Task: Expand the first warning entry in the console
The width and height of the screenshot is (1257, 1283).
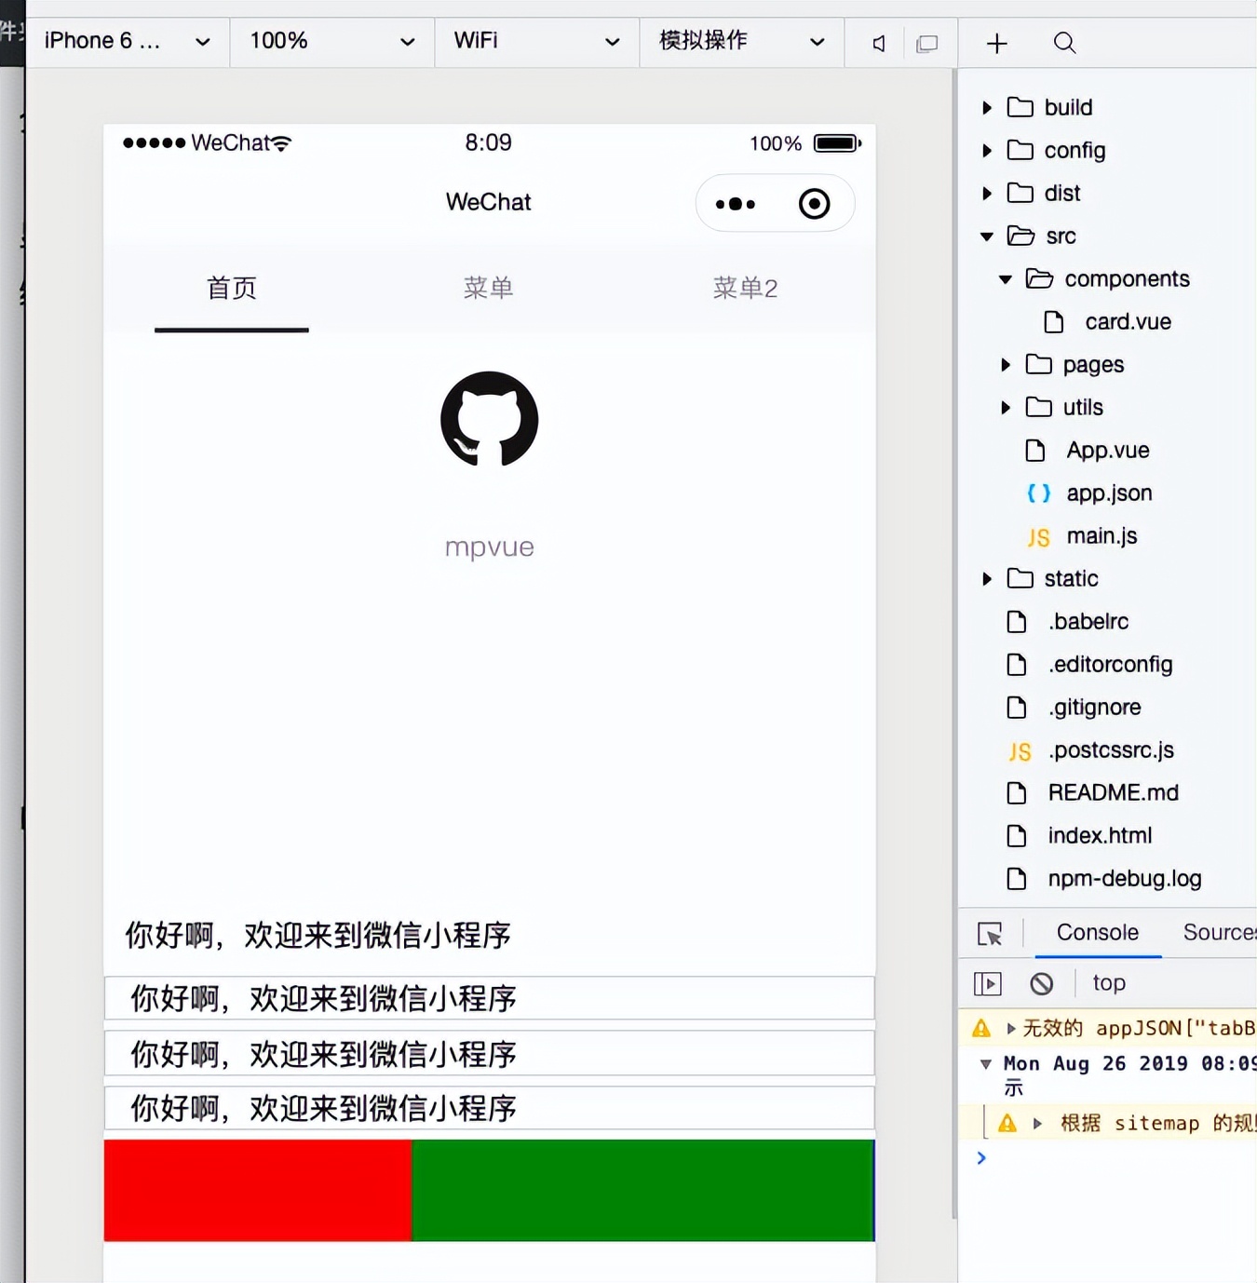Action: (1011, 1028)
